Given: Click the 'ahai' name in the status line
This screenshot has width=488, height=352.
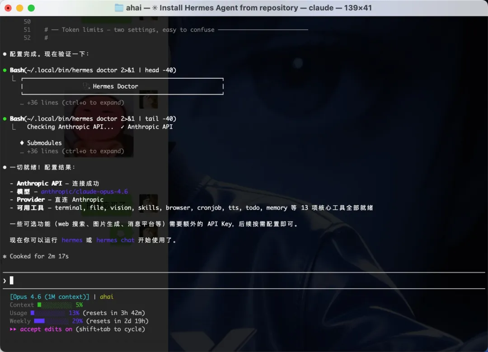Looking at the screenshot, I should 107,296.
